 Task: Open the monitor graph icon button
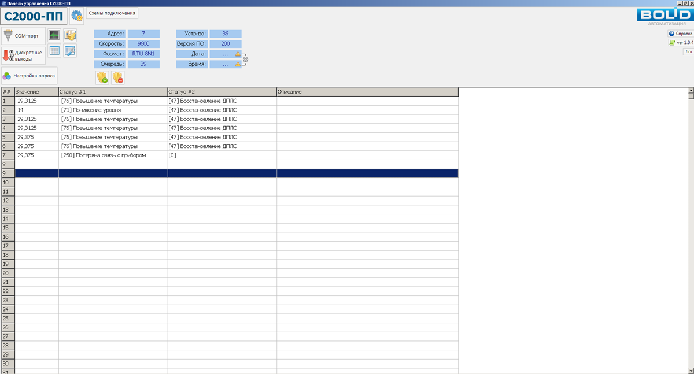click(54, 36)
